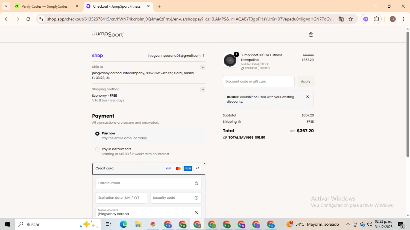
Task: Show more card brands via +5 badge
Action: click(198, 169)
